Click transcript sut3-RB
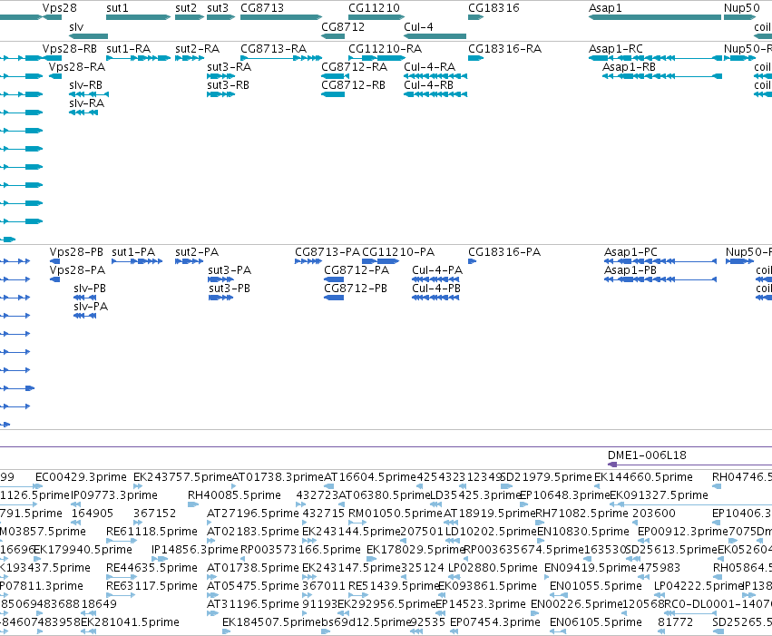This screenshot has height=636, width=772. 228,85
